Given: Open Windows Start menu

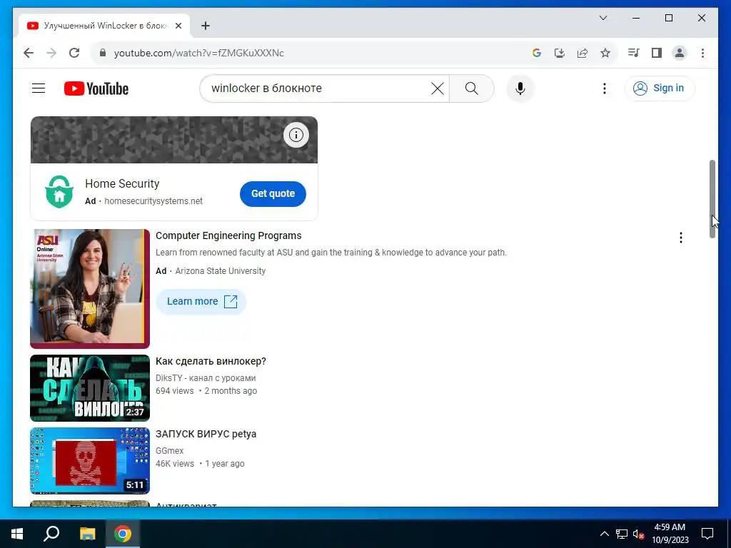Looking at the screenshot, I should tap(17, 534).
